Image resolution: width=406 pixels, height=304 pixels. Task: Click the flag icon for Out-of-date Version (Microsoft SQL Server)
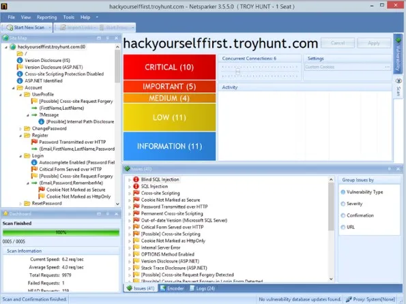point(136,220)
